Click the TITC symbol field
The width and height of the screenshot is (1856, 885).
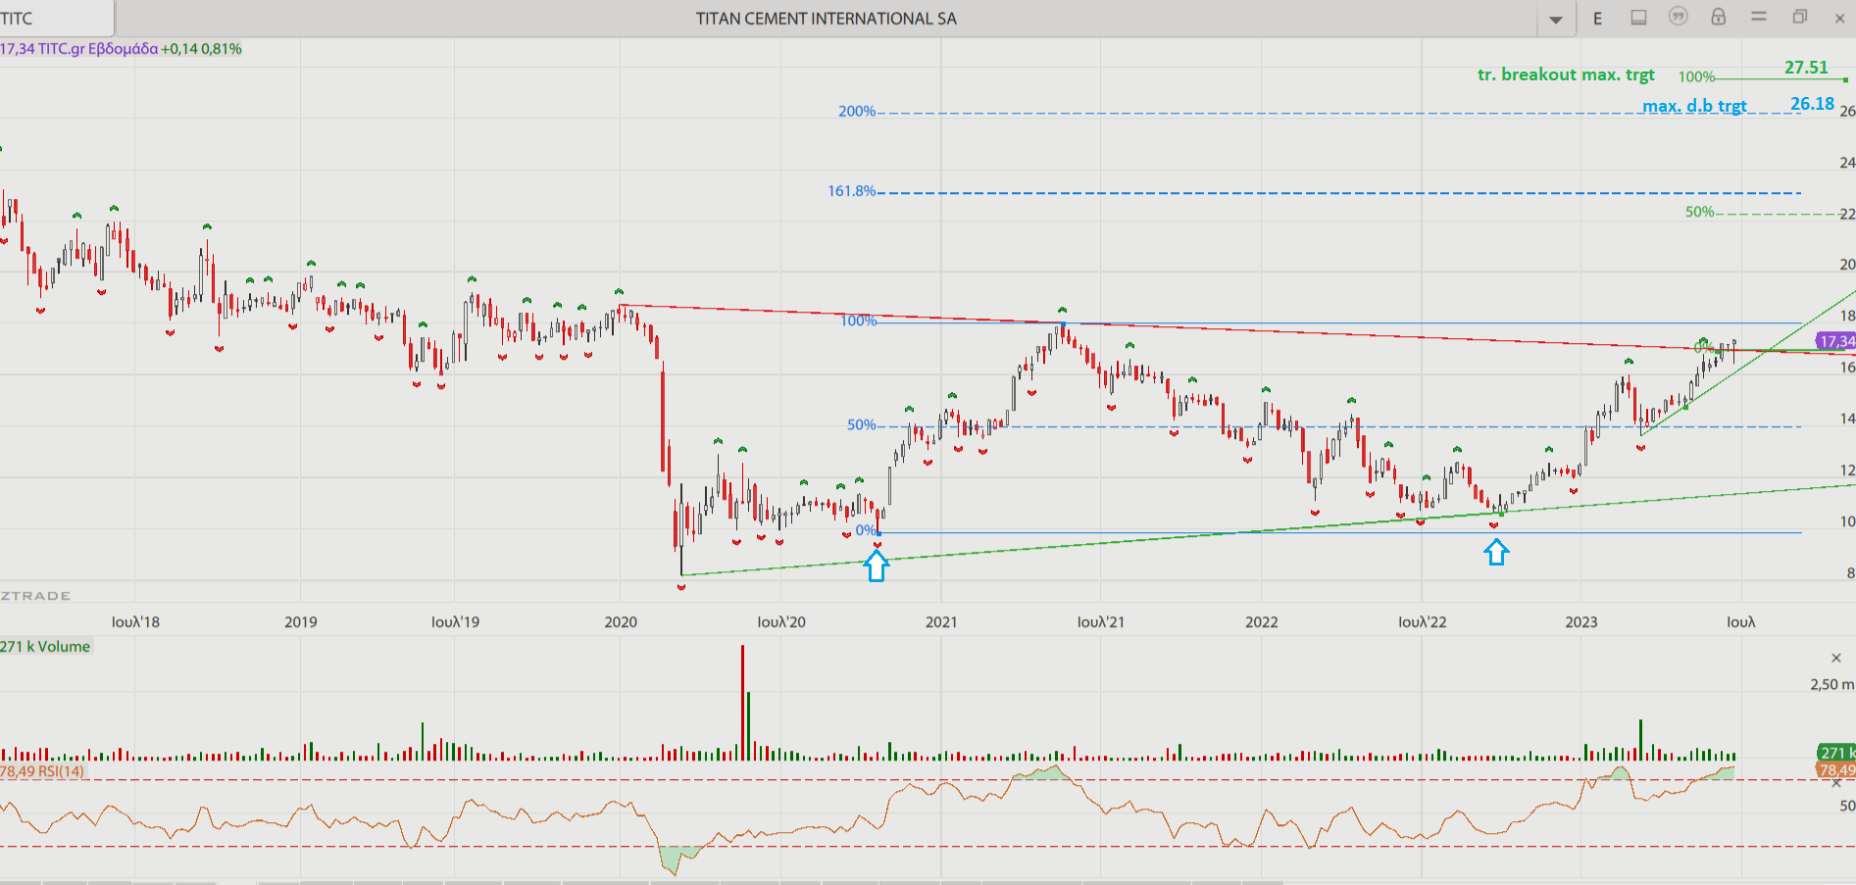tap(56, 19)
